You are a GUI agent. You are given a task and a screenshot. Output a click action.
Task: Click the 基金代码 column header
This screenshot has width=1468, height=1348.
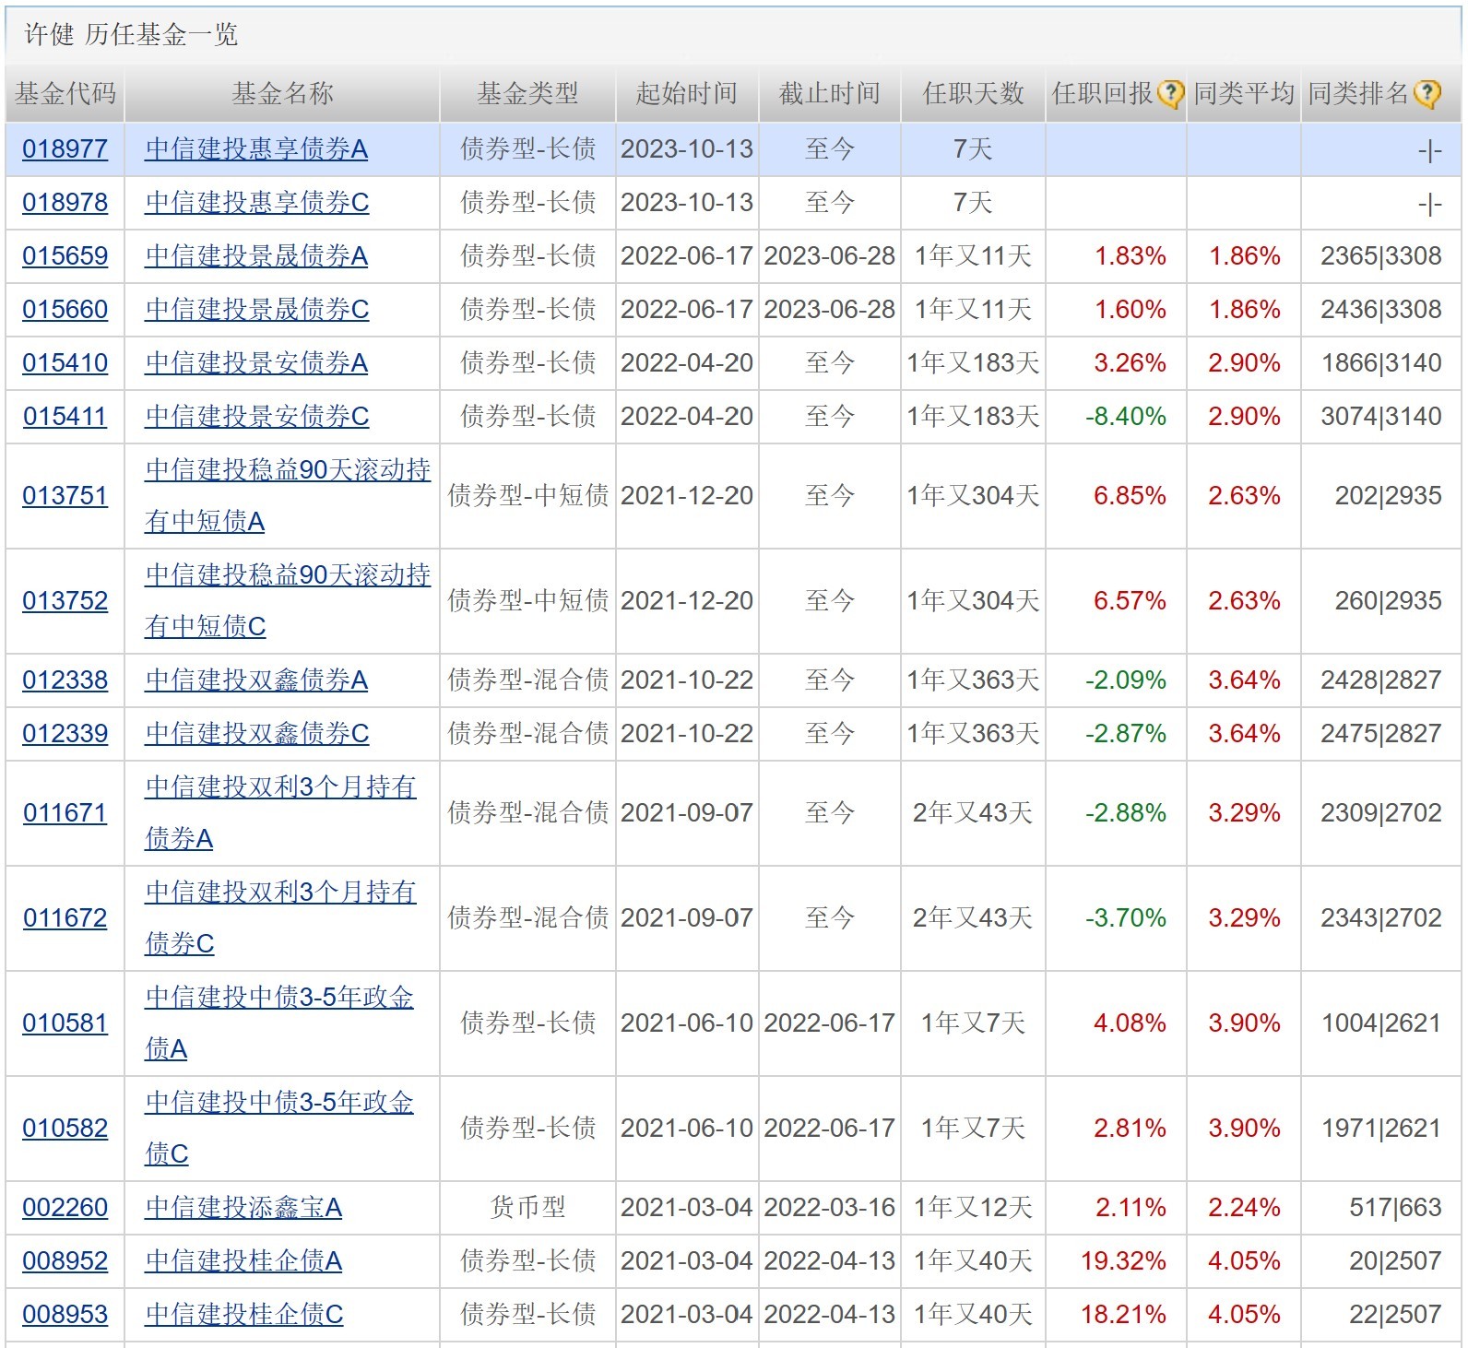(65, 93)
